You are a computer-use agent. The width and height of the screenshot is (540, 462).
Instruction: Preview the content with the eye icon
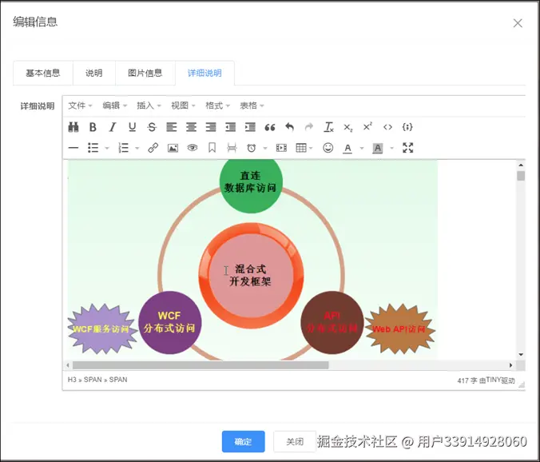[193, 148]
